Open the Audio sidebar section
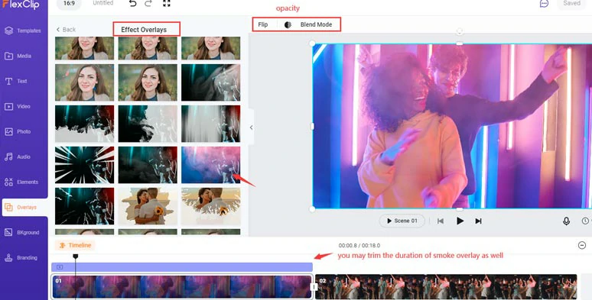 (x=18, y=156)
